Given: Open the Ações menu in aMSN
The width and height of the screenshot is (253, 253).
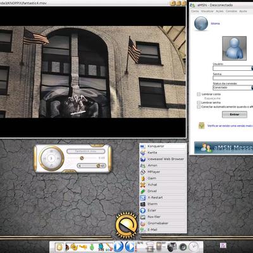Looking at the screenshot, I should pos(219,11).
